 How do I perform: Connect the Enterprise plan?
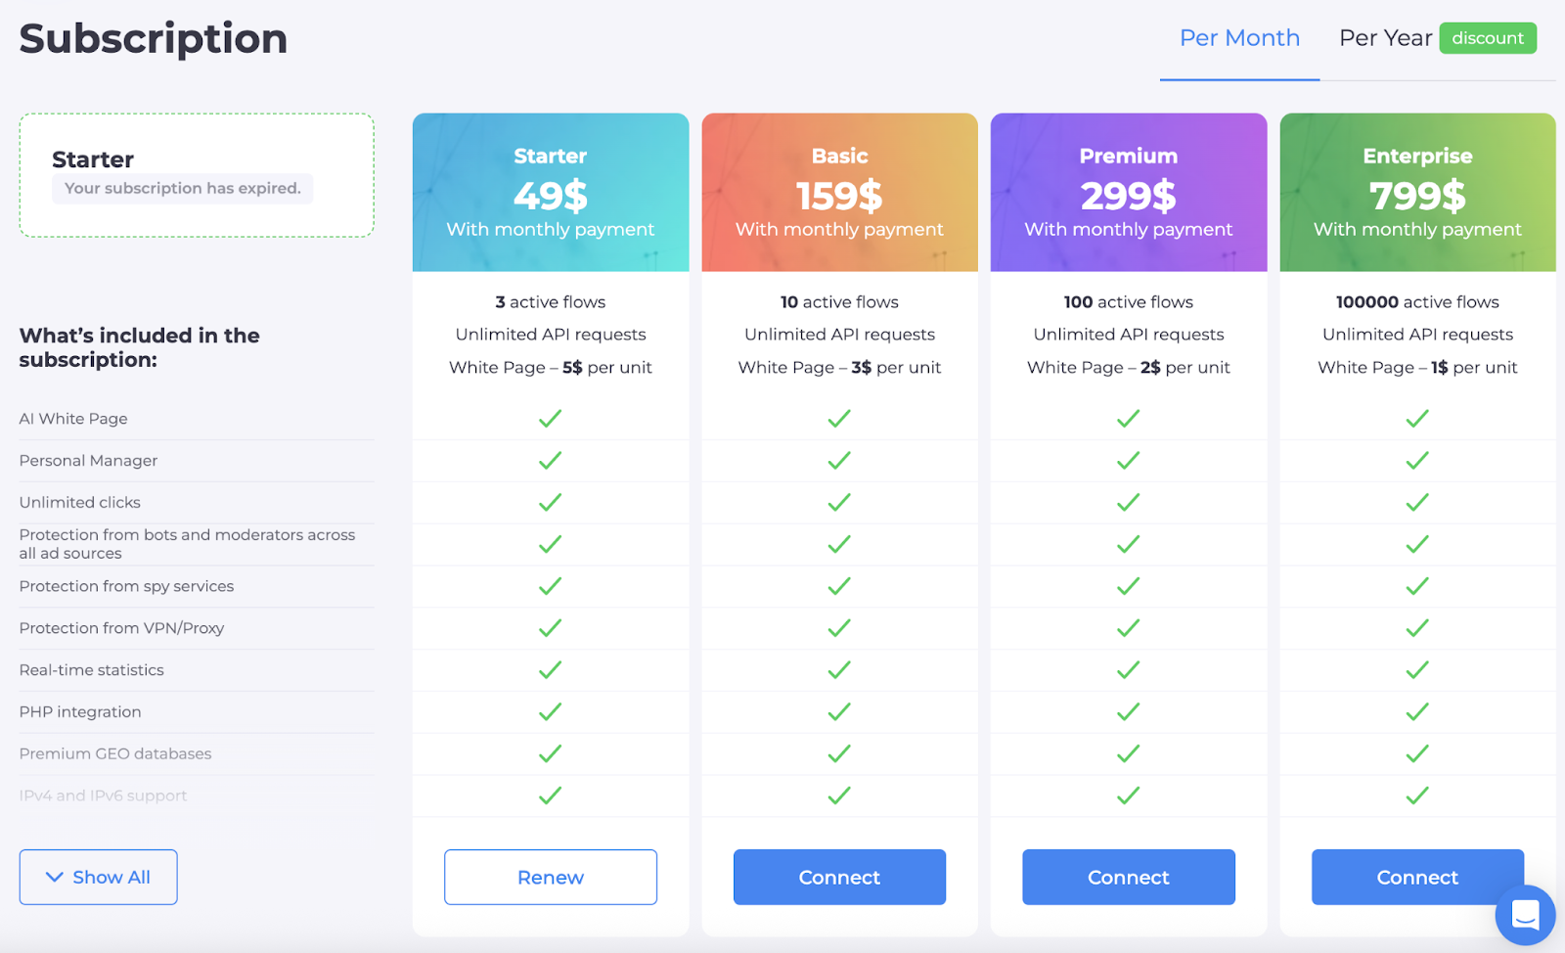[1417, 878]
